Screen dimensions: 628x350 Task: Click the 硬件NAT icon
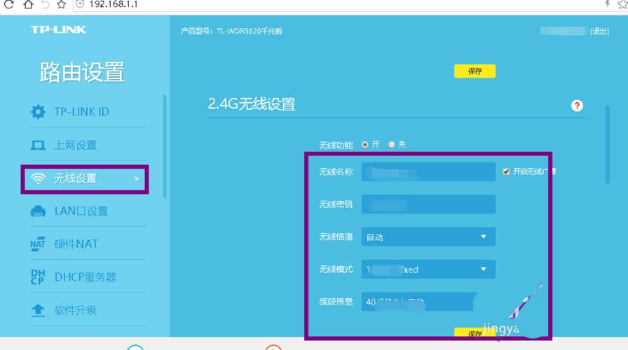[x=38, y=244]
